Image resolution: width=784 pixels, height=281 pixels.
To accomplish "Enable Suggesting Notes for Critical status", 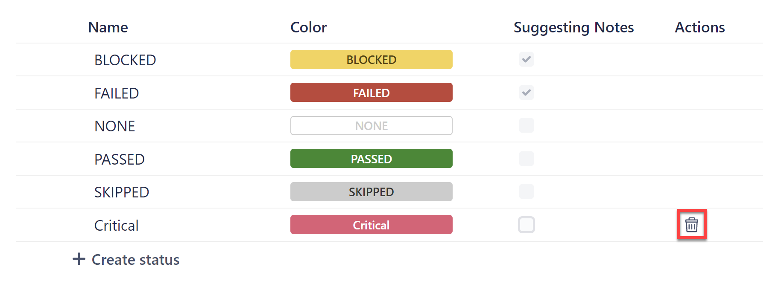I will click(x=526, y=225).
